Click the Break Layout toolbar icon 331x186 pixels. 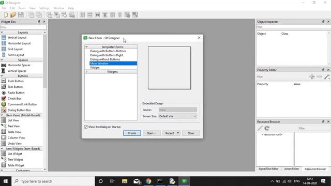[x=127, y=15]
